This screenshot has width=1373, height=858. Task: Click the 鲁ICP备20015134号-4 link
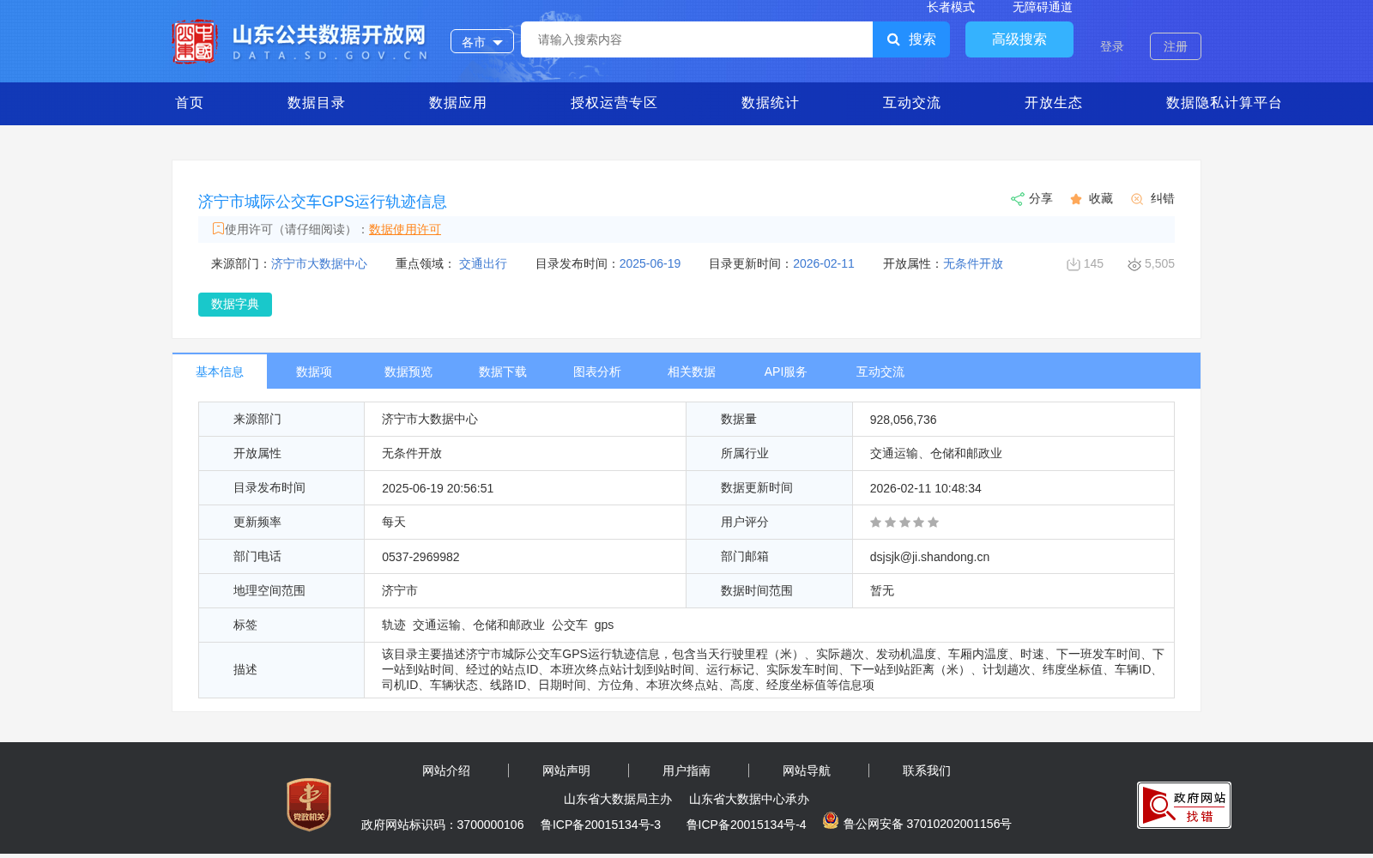tap(747, 825)
